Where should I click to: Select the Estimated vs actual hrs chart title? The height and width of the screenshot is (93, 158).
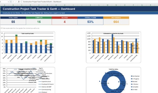(x=113, y=34)
